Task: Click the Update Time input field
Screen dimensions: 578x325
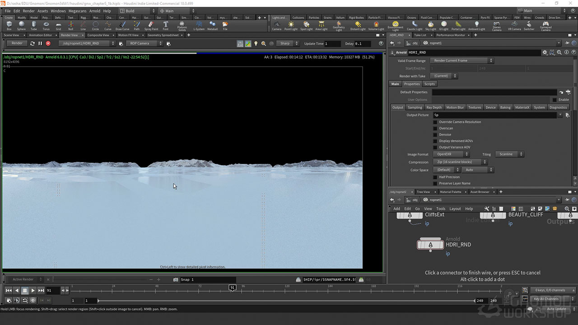Action: point(333,43)
